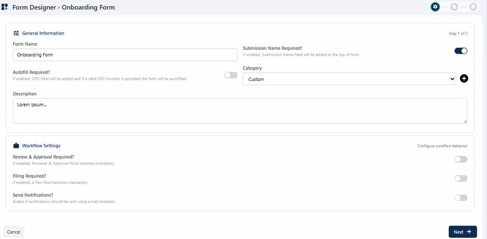The width and height of the screenshot is (487, 239).
Task: Focus the Description text area
Action: click(240, 111)
